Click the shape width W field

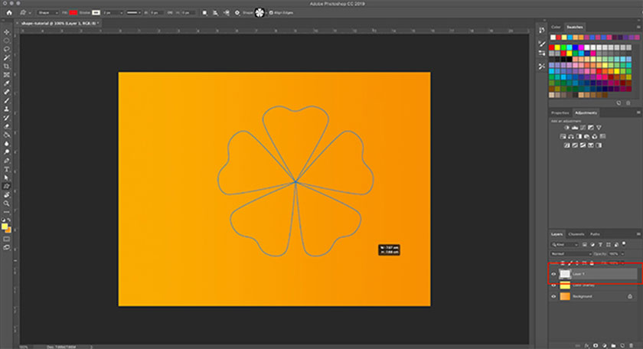[x=156, y=13]
